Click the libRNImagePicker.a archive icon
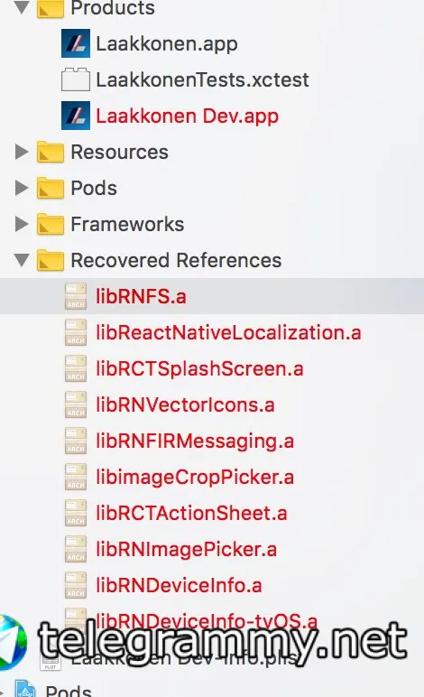424x697 pixels. pos(76,549)
